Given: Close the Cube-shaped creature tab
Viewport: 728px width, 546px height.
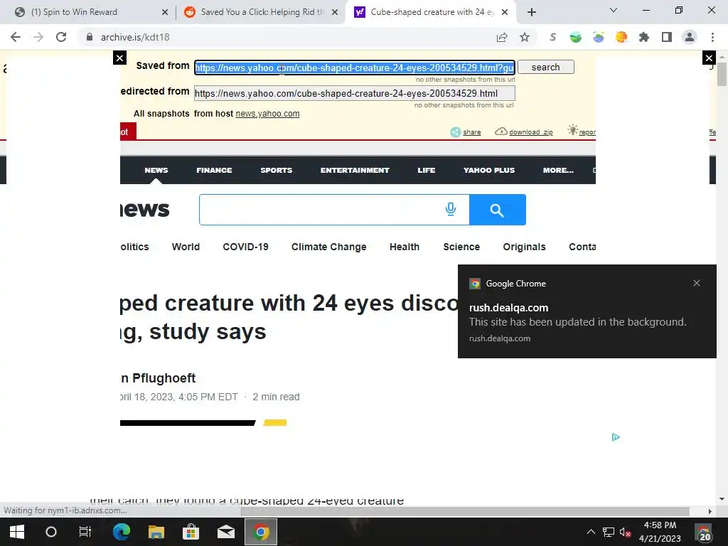Looking at the screenshot, I should click(x=505, y=12).
